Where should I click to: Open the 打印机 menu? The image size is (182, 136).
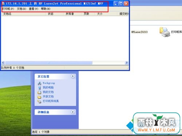8,9
